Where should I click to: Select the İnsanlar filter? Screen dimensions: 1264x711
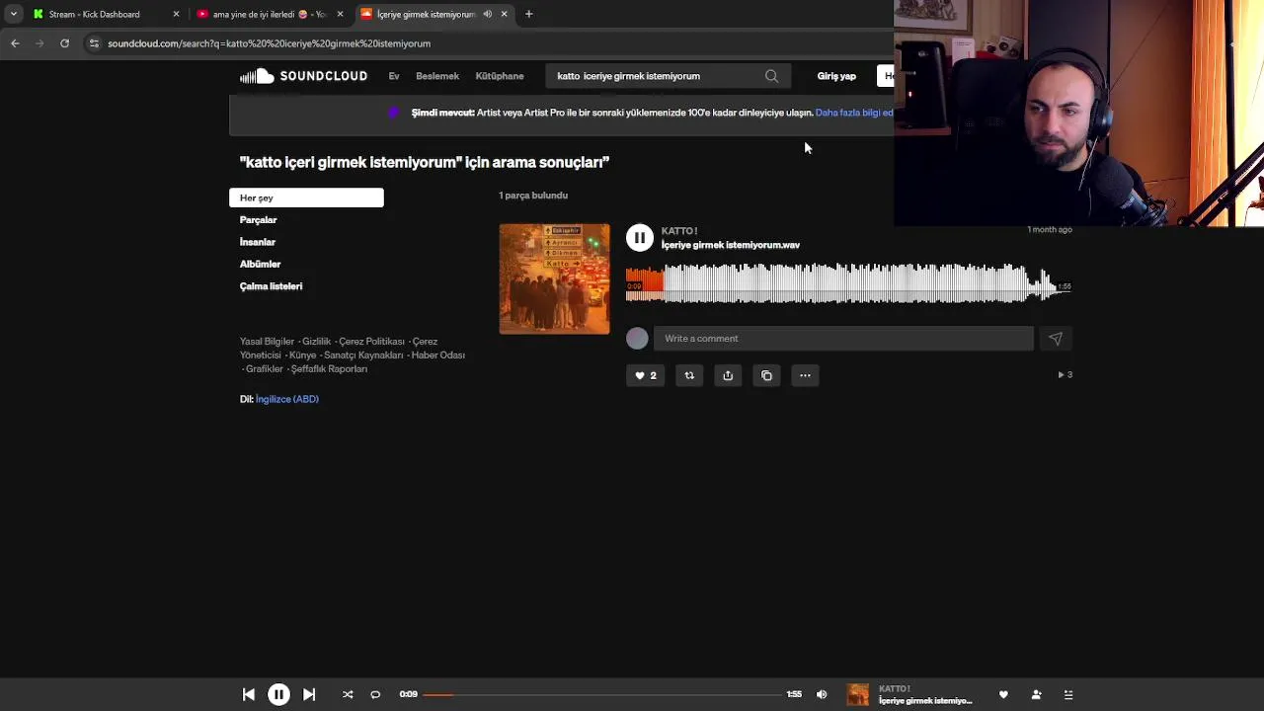[x=257, y=242]
